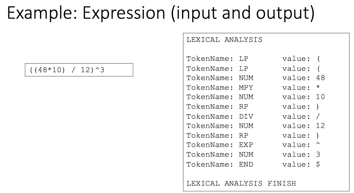This screenshot has width=354, height=193.
Task: Click the 'value: ^' exponent symbol
Action: pos(301,145)
